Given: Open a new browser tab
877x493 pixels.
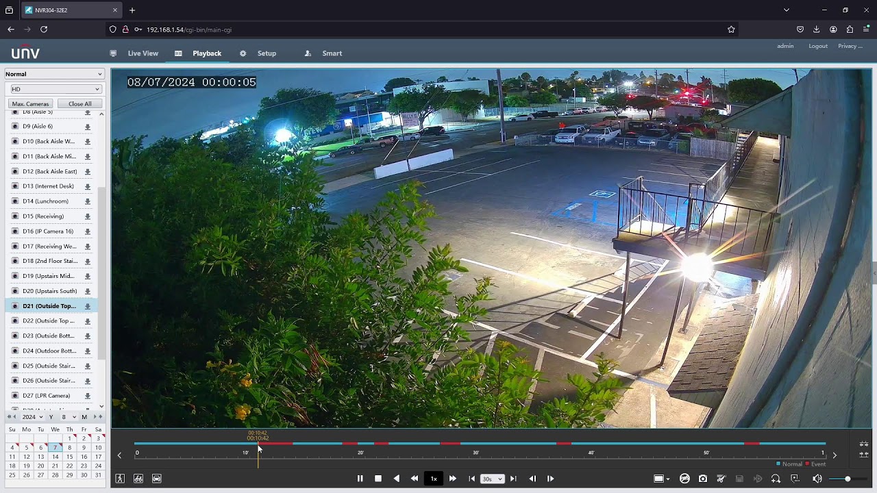Looking at the screenshot, I should click(x=132, y=10).
